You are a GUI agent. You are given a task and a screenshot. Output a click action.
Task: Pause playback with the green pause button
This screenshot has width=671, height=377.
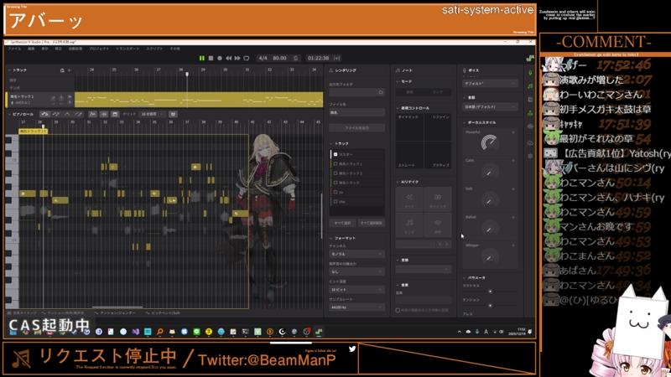201,58
